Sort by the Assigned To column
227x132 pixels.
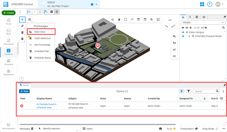coord(193,98)
